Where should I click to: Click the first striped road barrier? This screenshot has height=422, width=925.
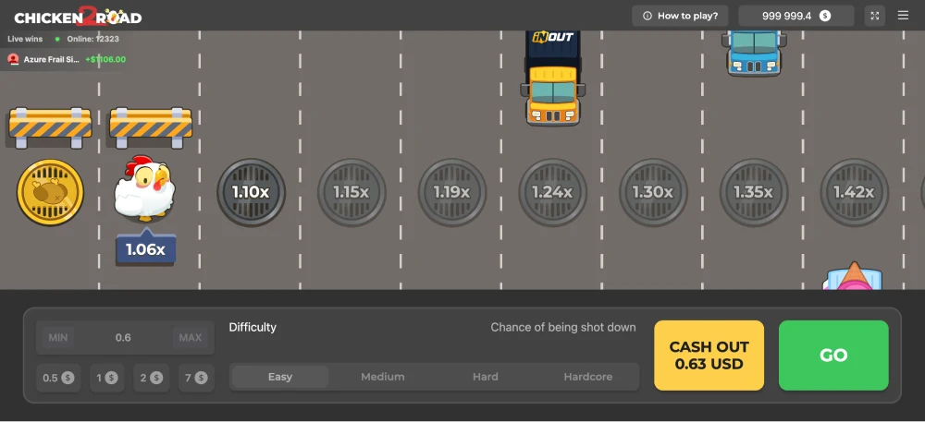pyautogui.click(x=50, y=127)
